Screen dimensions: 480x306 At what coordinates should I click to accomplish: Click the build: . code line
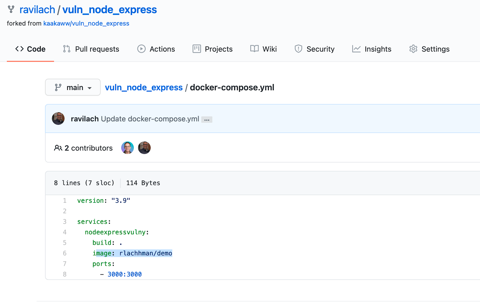click(107, 242)
